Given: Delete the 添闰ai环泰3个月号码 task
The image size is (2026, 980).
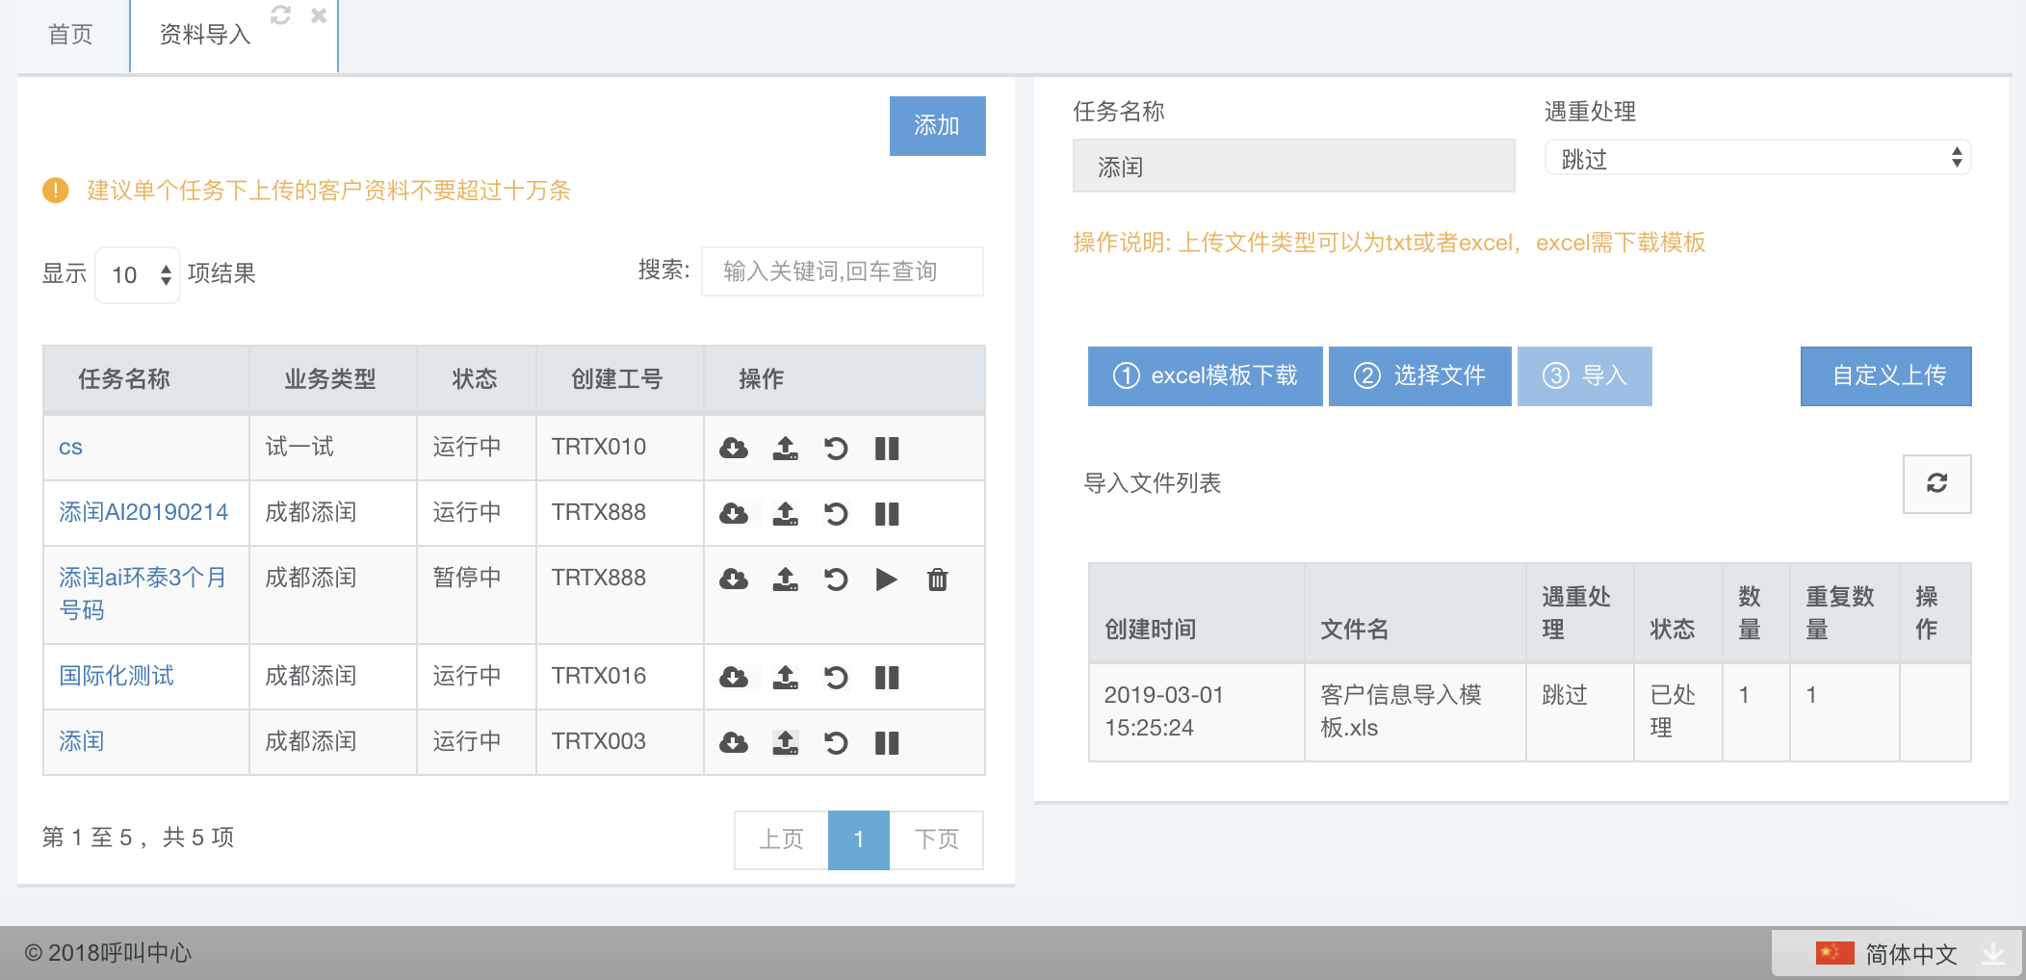Looking at the screenshot, I should click(x=937, y=580).
